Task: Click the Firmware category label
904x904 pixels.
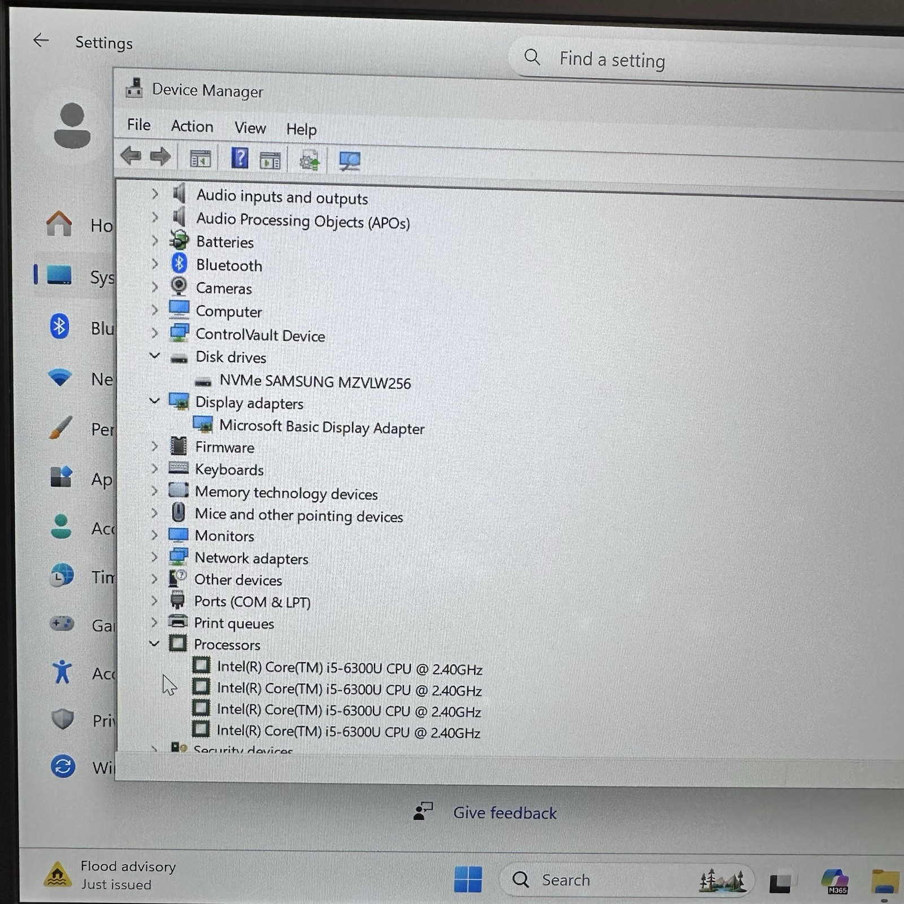Action: 225,447
